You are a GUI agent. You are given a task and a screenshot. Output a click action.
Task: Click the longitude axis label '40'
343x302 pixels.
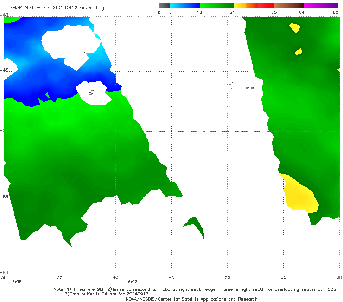point(115,277)
